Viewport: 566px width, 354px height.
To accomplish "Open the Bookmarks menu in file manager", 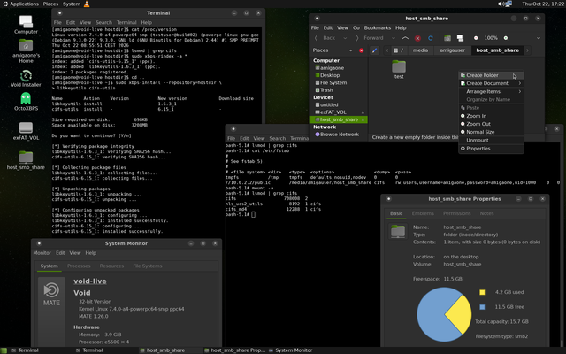I will point(378,27).
